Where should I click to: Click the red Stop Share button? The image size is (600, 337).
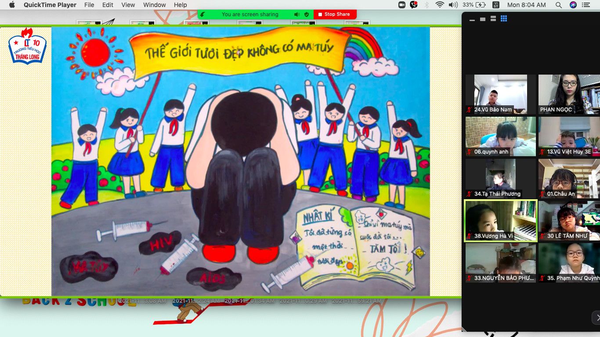(x=335, y=14)
